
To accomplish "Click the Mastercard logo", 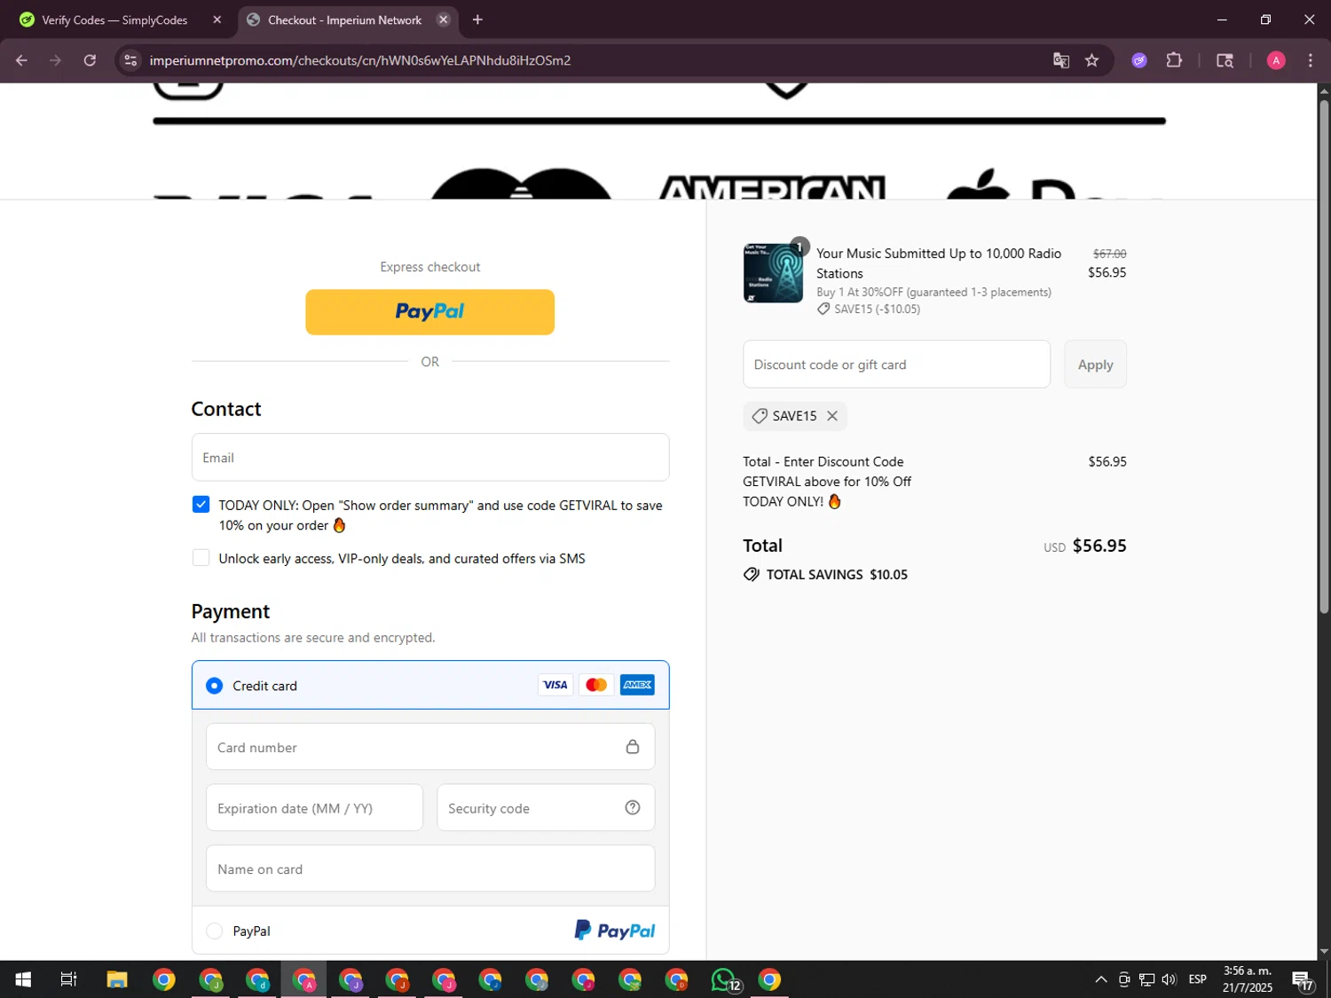I will click(x=596, y=685).
